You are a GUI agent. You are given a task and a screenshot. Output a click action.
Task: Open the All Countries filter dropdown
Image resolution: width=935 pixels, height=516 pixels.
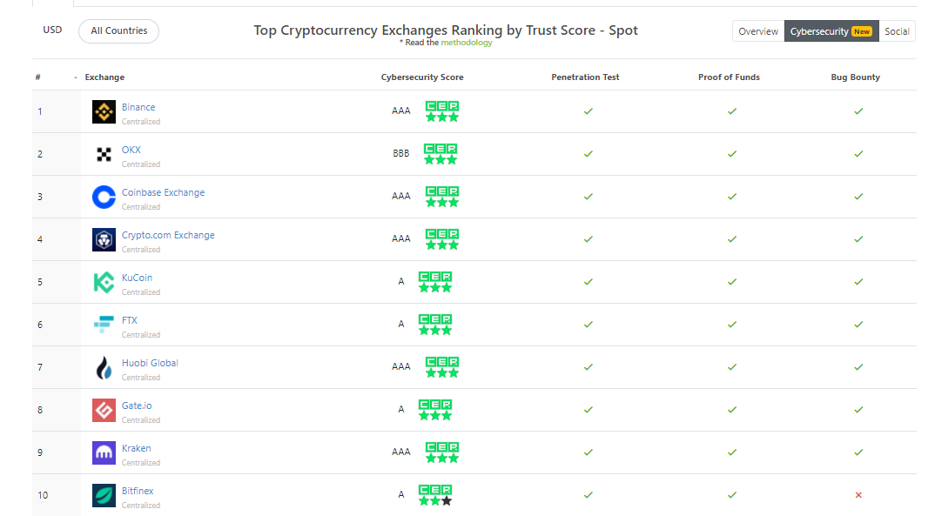pyautogui.click(x=118, y=31)
